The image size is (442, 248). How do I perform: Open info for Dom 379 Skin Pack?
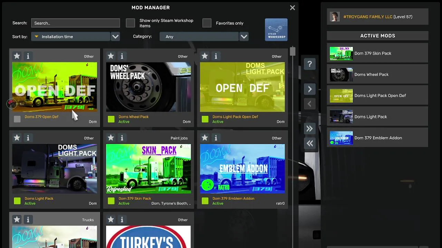point(122,138)
